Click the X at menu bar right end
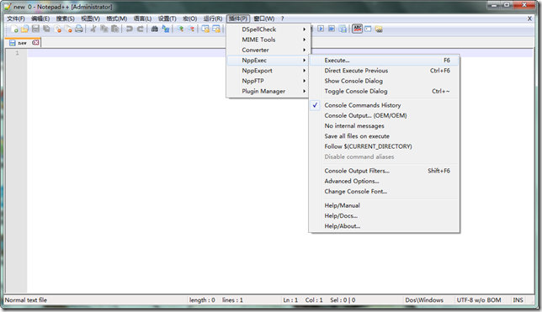 [529, 19]
